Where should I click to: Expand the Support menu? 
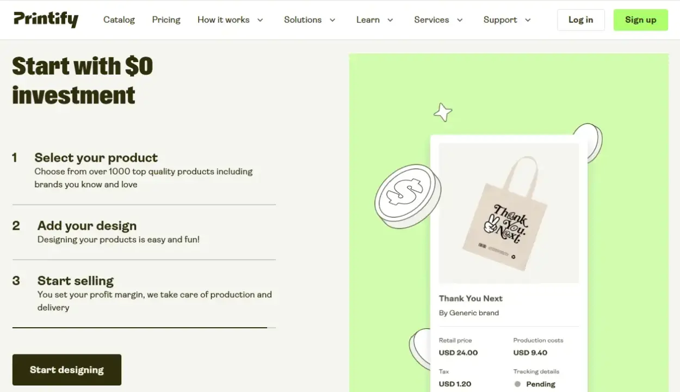(506, 20)
